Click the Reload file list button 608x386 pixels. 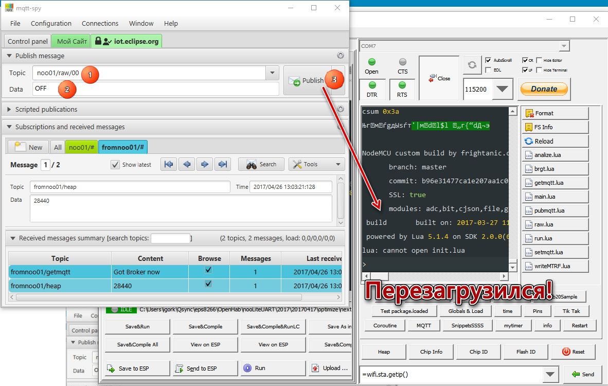(555, 141)
